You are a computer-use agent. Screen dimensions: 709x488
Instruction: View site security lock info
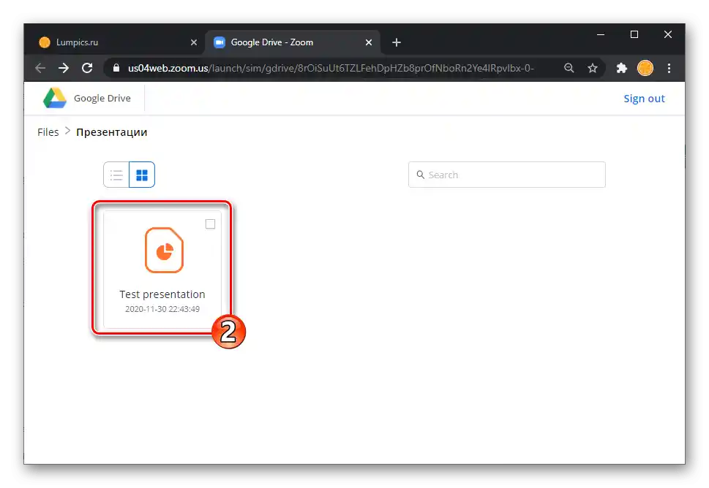click(x=116, y=68)
